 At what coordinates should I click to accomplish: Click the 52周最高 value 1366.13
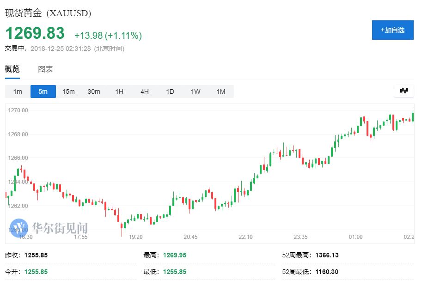tap(327, 255)
